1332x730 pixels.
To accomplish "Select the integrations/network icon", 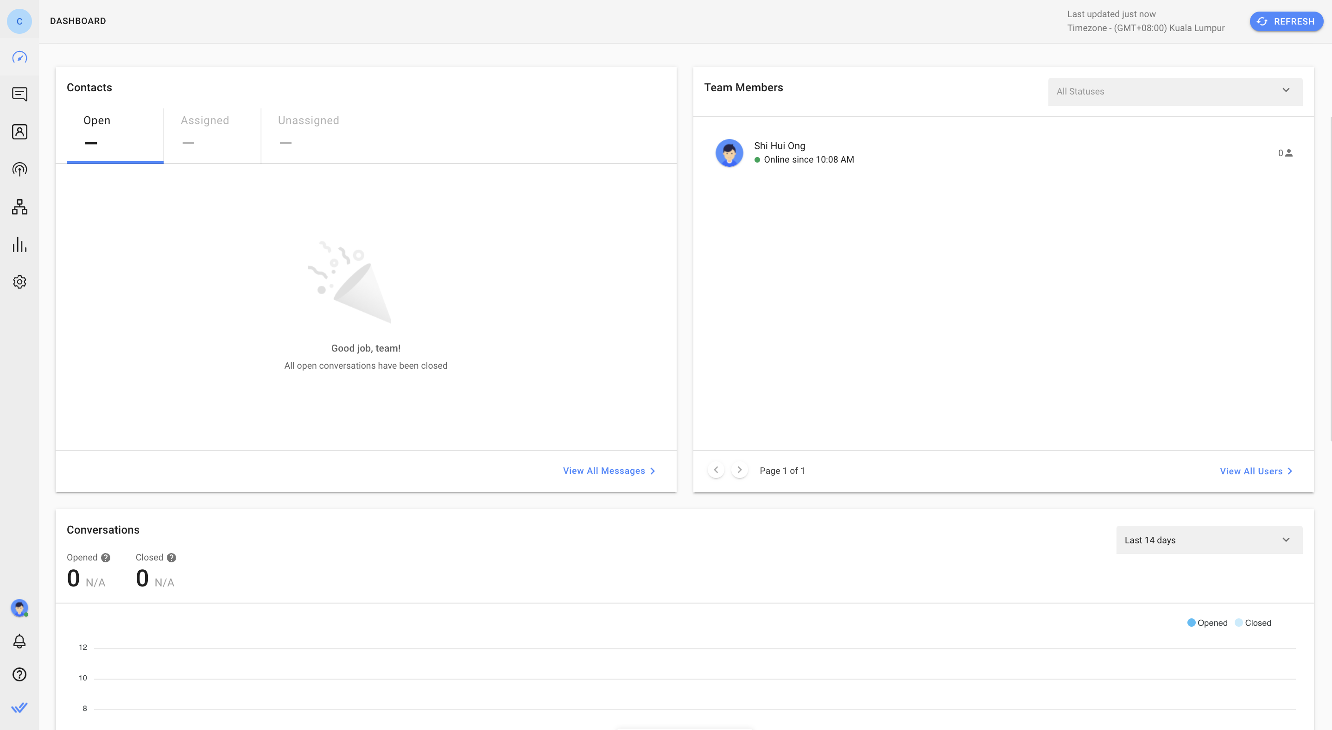I will click(x=19, y=207).
